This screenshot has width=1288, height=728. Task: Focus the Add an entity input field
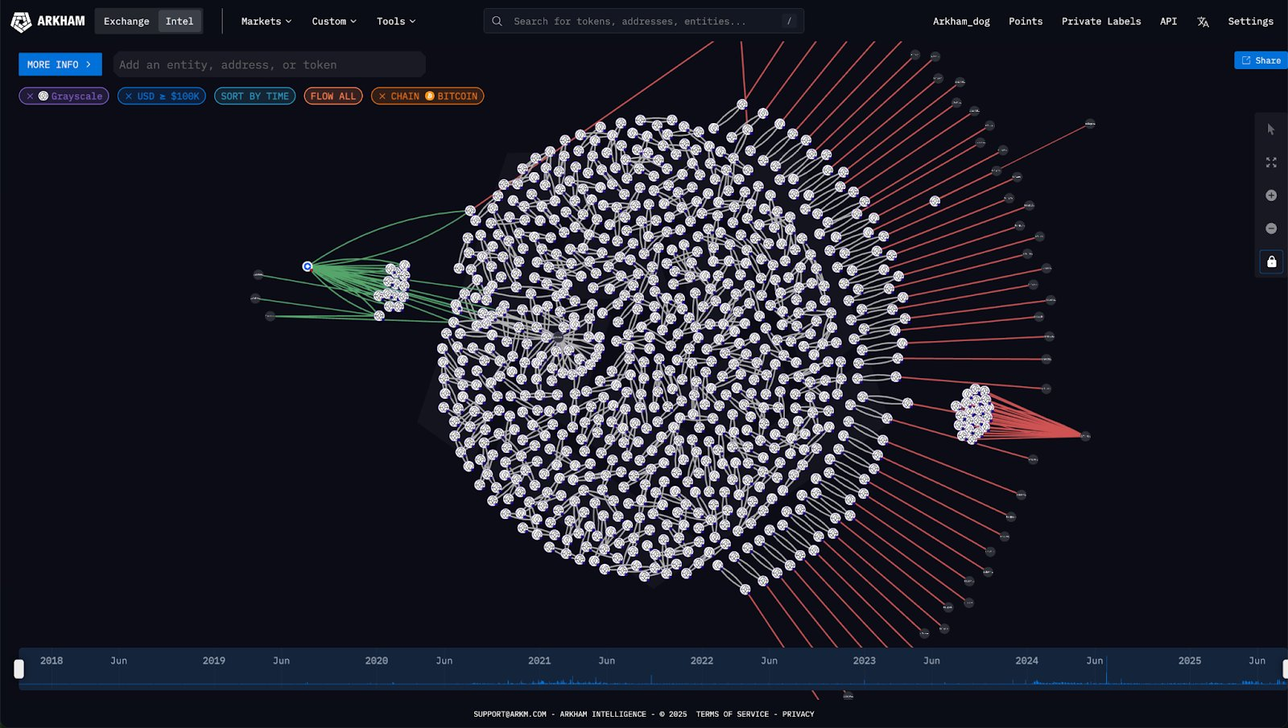pyautogui.click(x=269, y=64)
